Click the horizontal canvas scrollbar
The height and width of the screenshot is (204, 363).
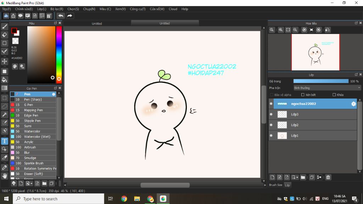[x=165, y=185]
